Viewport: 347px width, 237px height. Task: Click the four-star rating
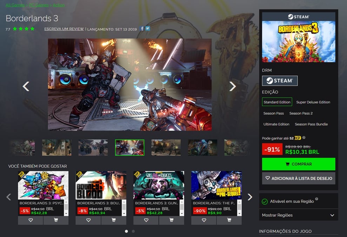tap(24, 29)
